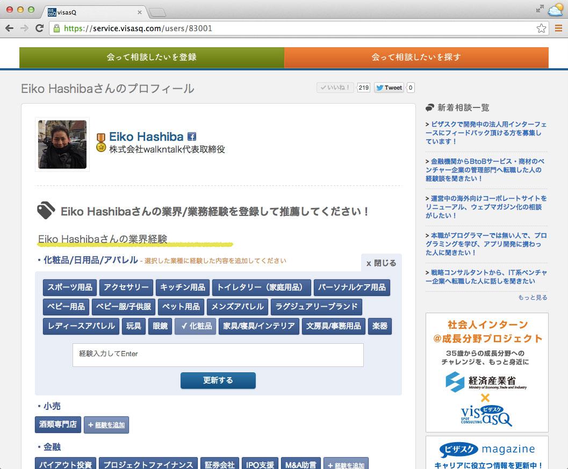Select the ラグジュアリーブランド tag
The height and width of the screenshot is (469, 568).
coord(316,307)
